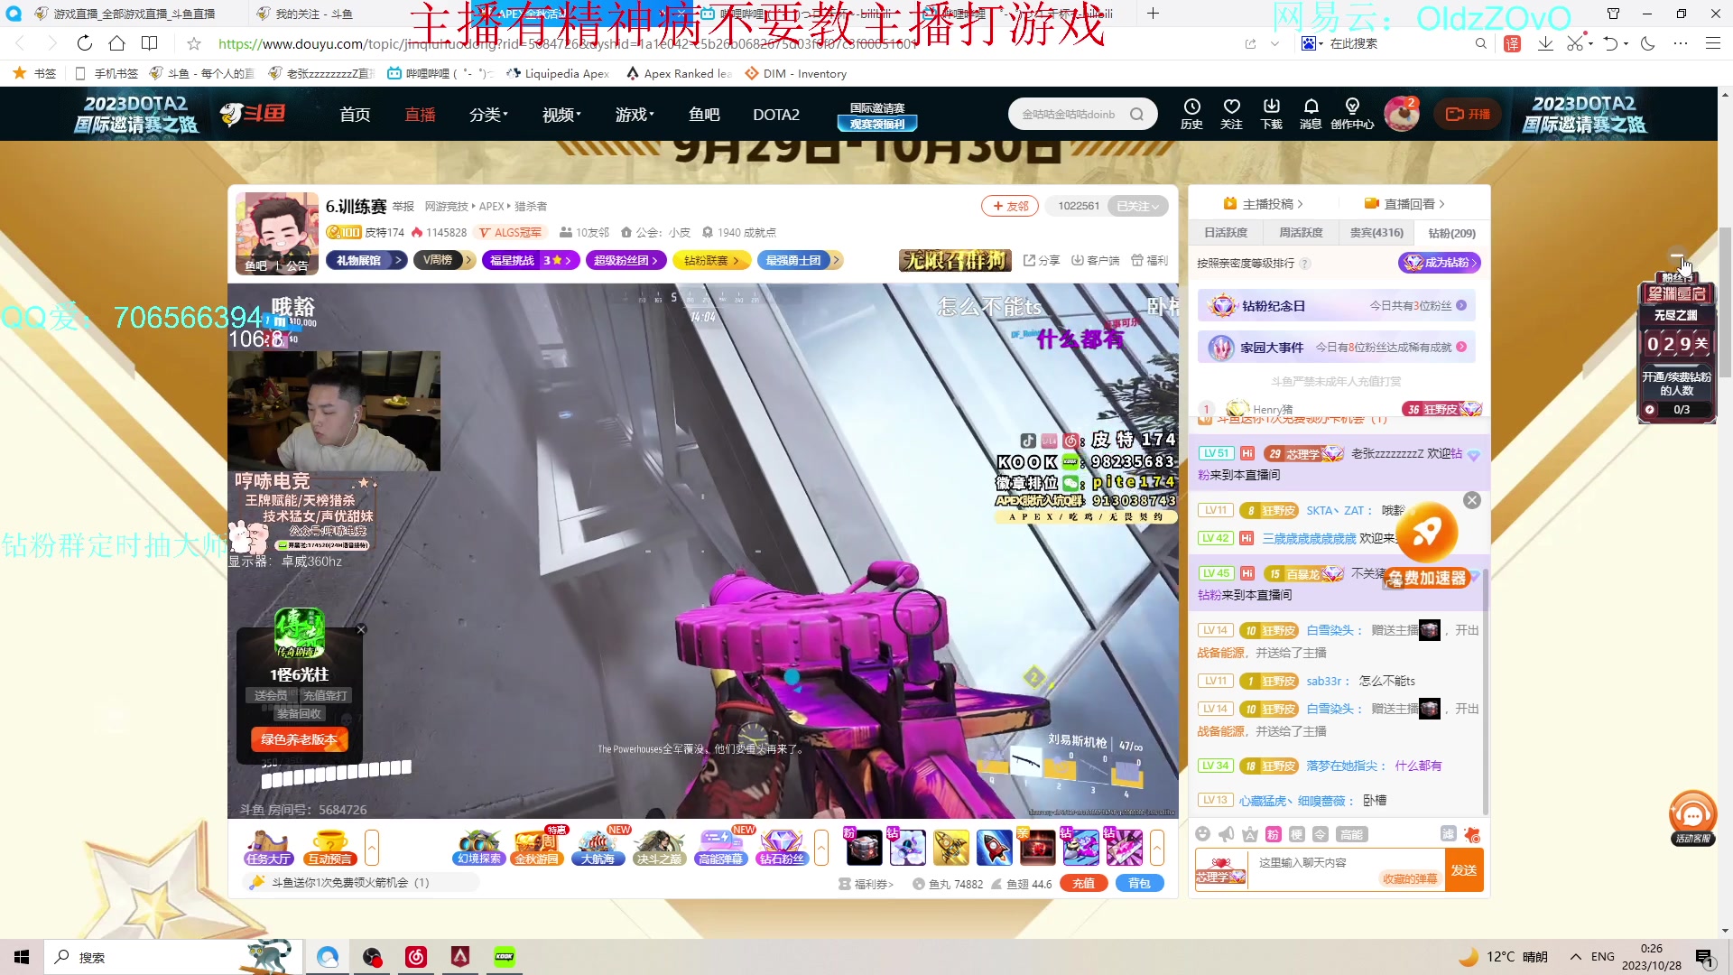Close the orange rocket accelerator popup
The width and height of the screenshot is (1733, 975).
pyautogui.click(x=1472, y=500)
